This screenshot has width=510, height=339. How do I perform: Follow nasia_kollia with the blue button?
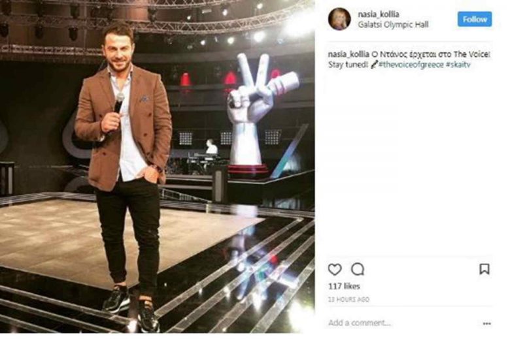pos(475,19)
